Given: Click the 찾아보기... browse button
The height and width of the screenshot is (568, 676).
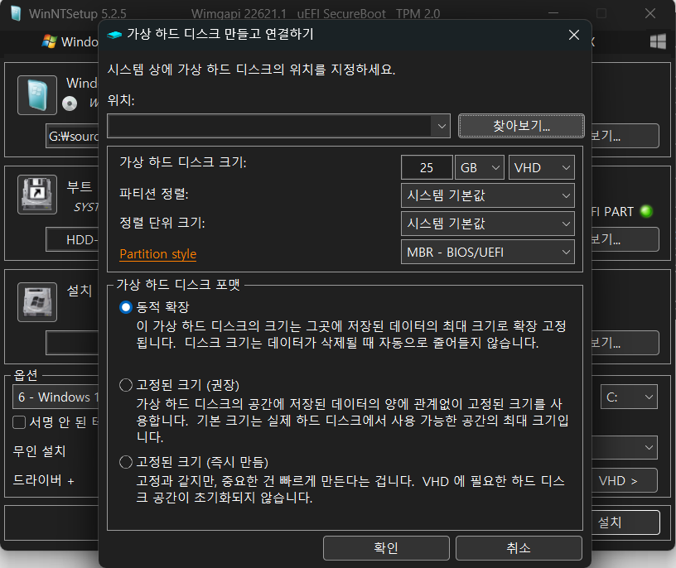Looking at the screenshot, I should (521, 126).
